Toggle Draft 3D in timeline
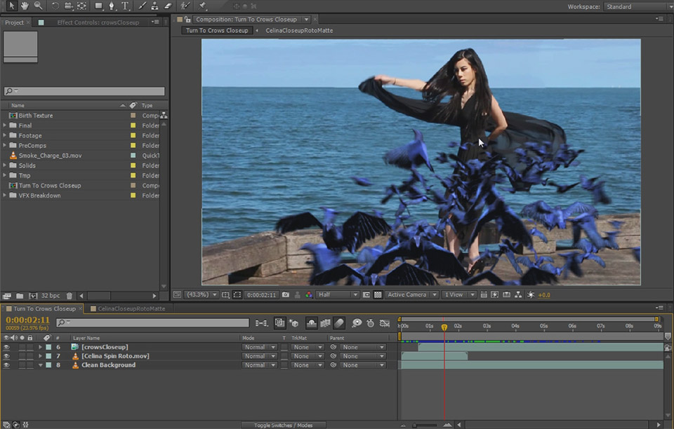674x429 pixels. pyautogui.click(x=294, y=323)
